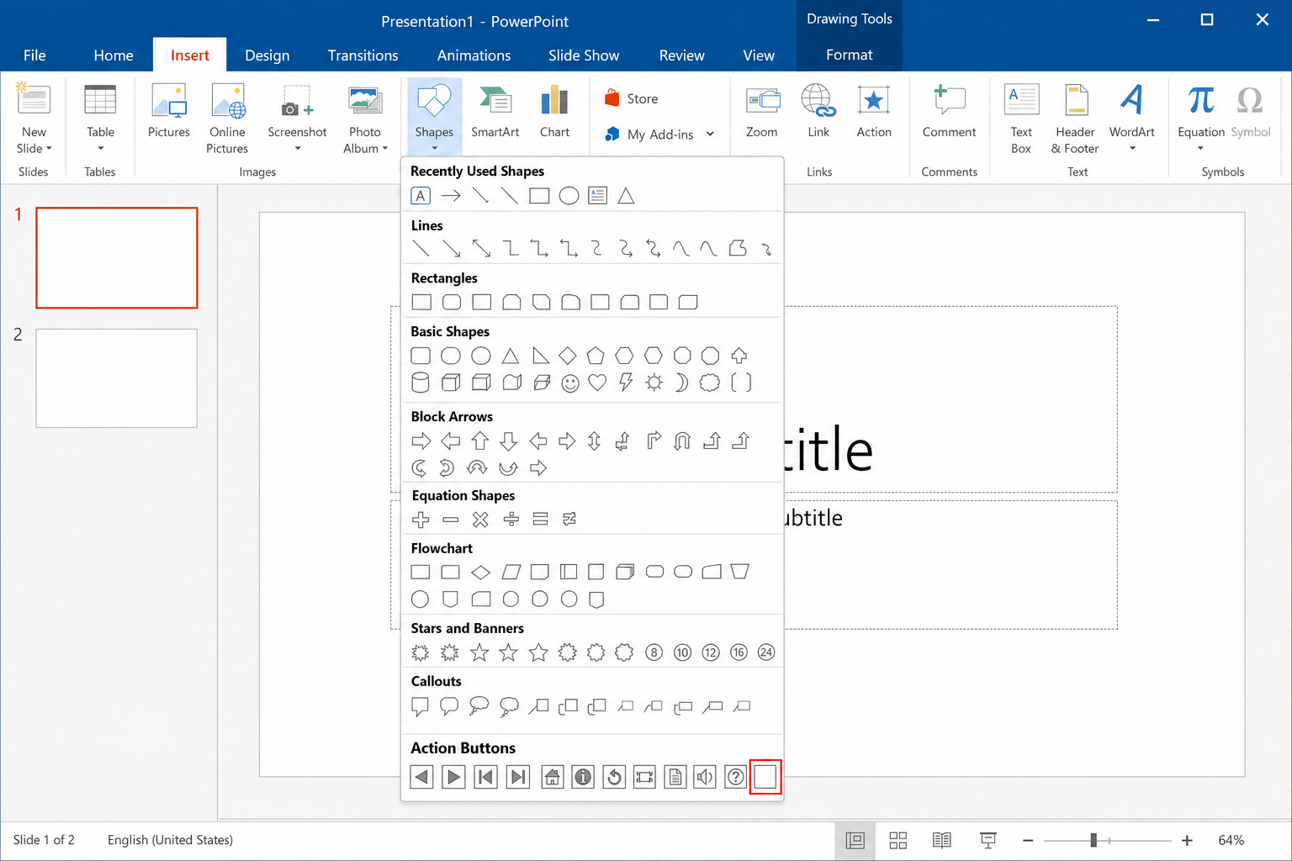The height and width of the screenshot is (861, 1292).
Task: Choose the Cloud basic shape
Action: coord(710,383)
